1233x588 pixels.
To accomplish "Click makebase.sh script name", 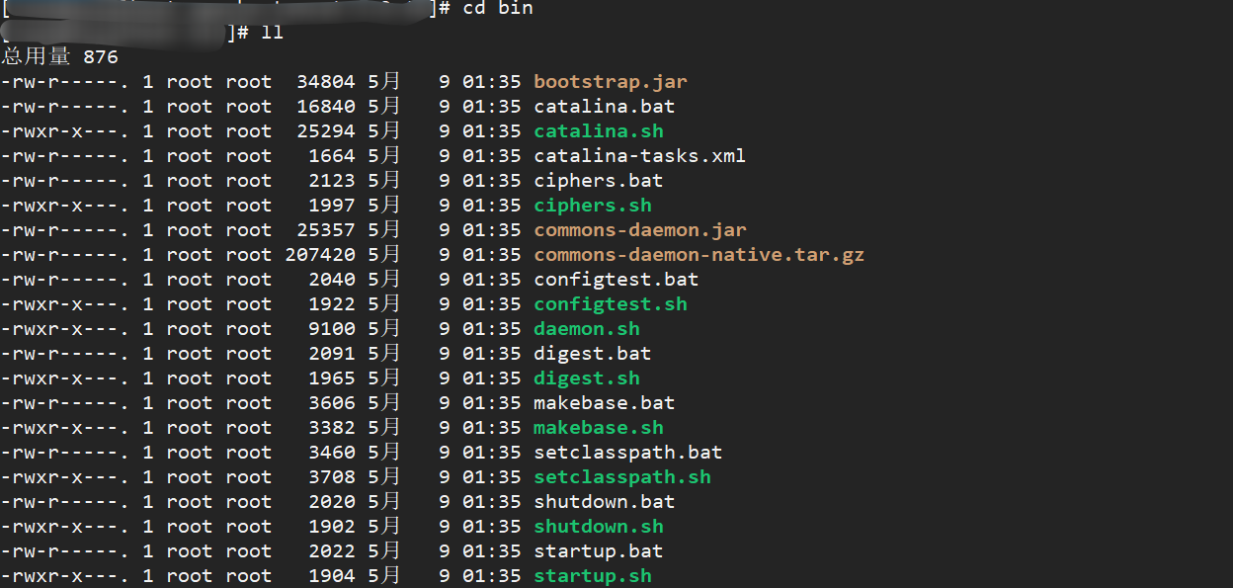I will click(x=598, y=428).
